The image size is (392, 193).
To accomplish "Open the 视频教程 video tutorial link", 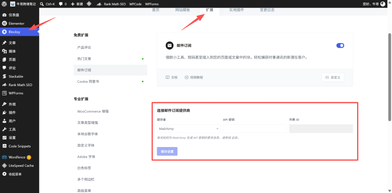I will pyautogui.click(x=194, y=77).
